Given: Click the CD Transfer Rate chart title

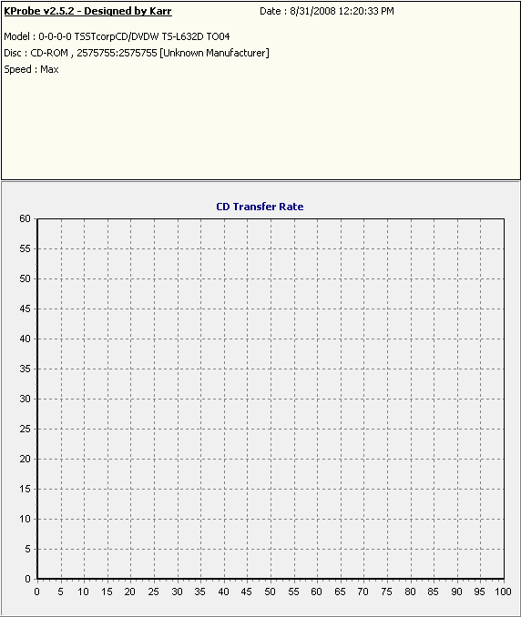Looking at the screenshot, I should coord(260,207).
